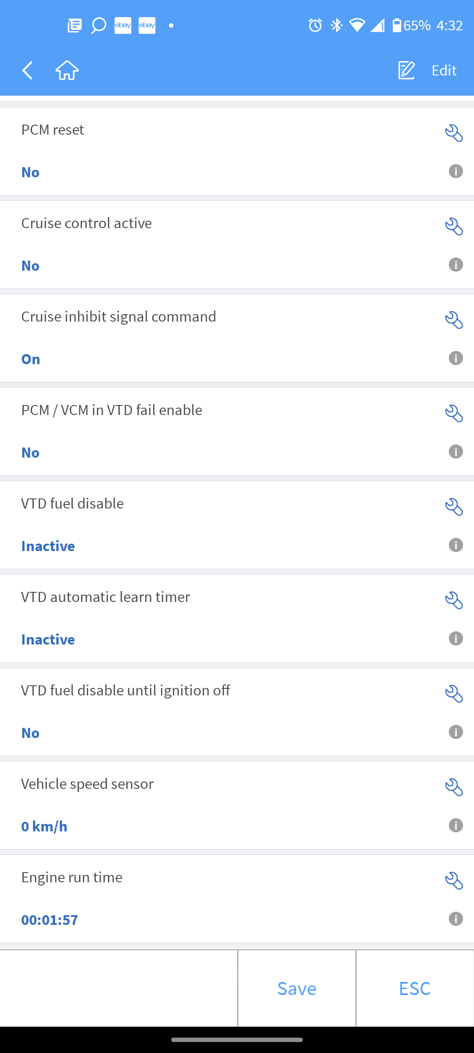View info for VTD automatic learn timer
Viewport: 474px width, 1053px height.
pos(456,638)
